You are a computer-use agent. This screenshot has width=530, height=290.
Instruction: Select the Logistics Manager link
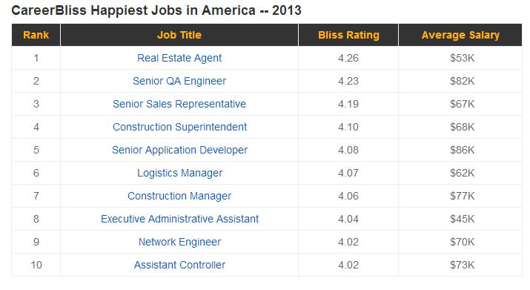click(x=179, y=173)
